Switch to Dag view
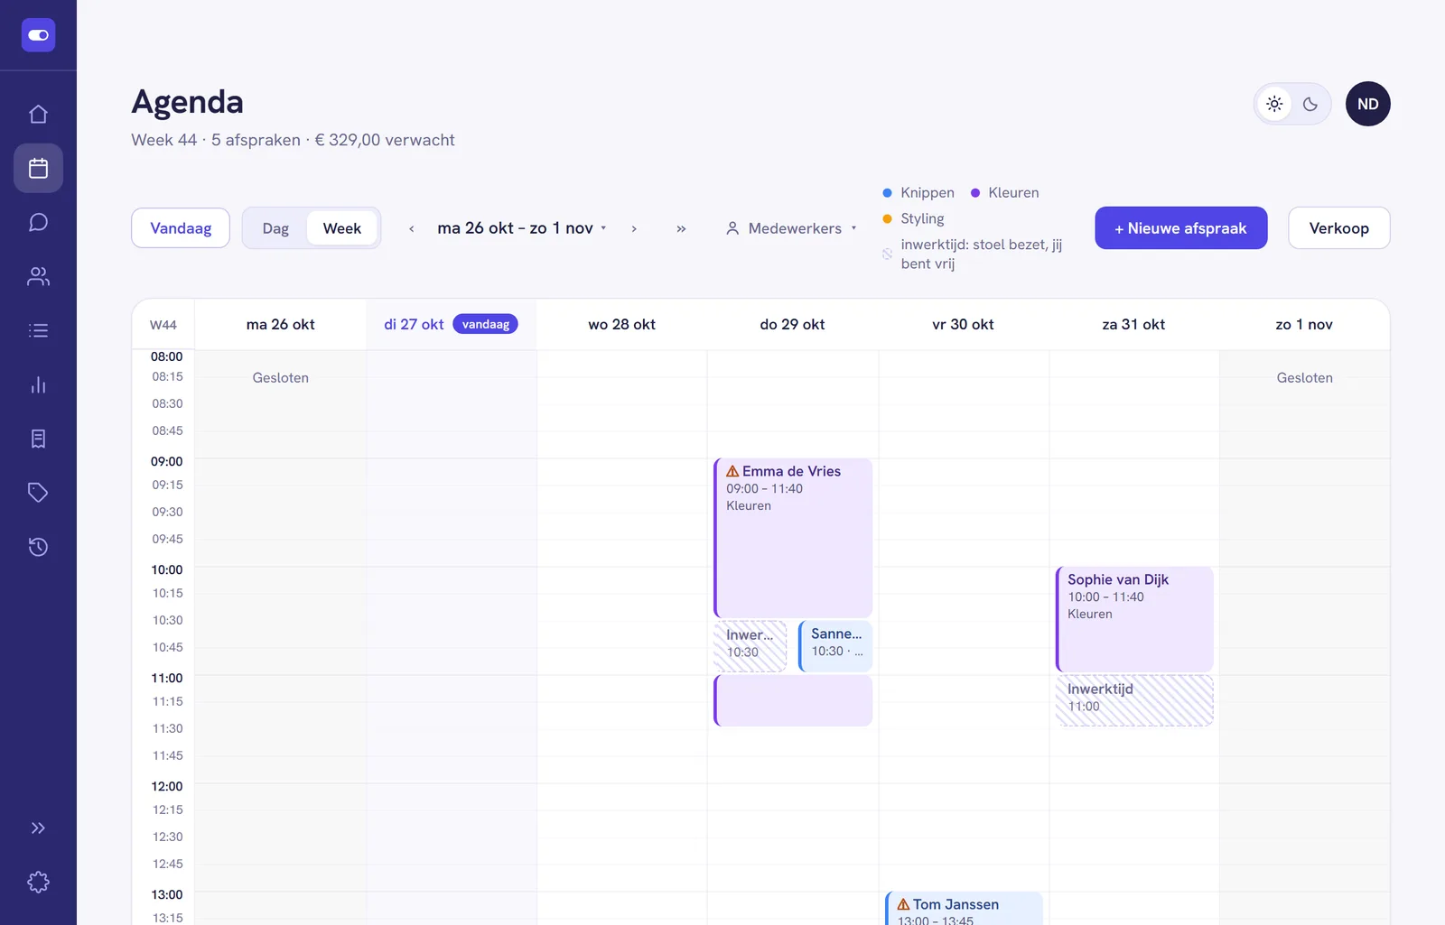This screenshot has height=925, width=1445. pyautogui.click(x=275, y=228)
